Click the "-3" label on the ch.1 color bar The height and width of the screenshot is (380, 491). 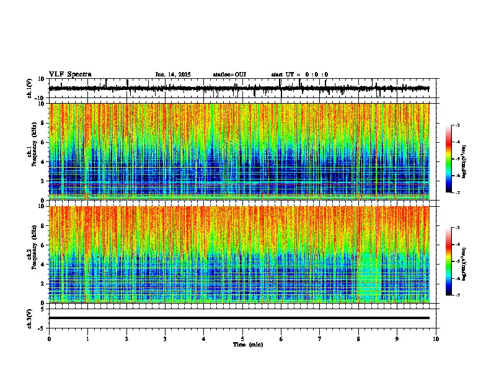(457, 125)
